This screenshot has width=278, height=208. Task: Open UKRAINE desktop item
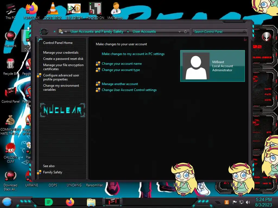point(31,185)
